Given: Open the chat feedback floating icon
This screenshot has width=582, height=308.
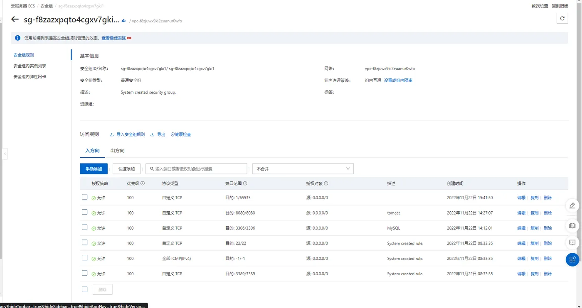Looking at the screenshot, I should click(x=572, y=242).
